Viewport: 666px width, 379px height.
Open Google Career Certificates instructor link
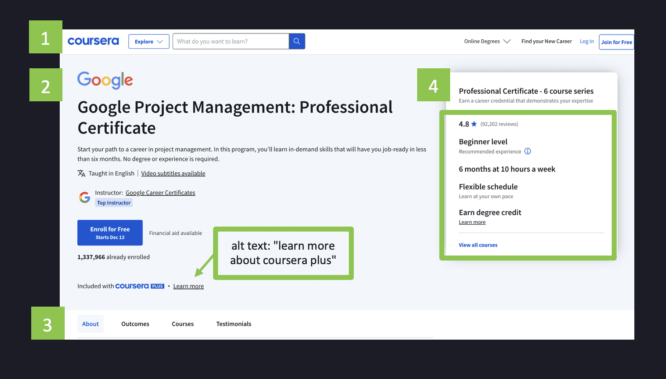[x=160, y=193]
